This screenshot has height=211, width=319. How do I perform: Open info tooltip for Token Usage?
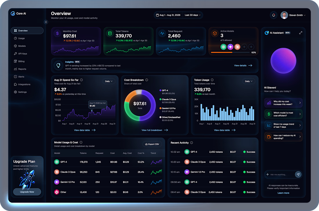(x=212, y=80)
